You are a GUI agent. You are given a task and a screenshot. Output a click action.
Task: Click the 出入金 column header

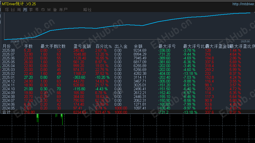[121, 46]
